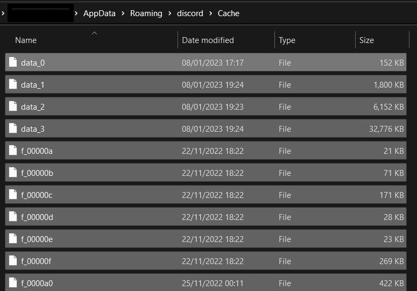The width and height of the screenshot is (417, 291).
Task: Sort the list by Size column
Action: click(366, 40)
